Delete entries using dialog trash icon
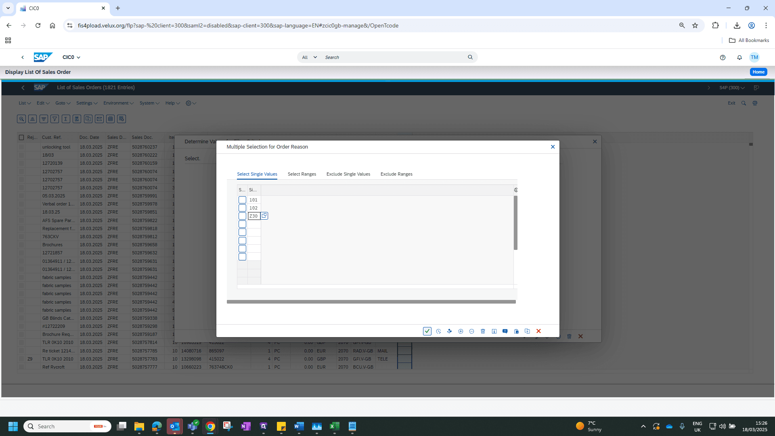This screenshot has height=436, width=775. tap(483, 331)
